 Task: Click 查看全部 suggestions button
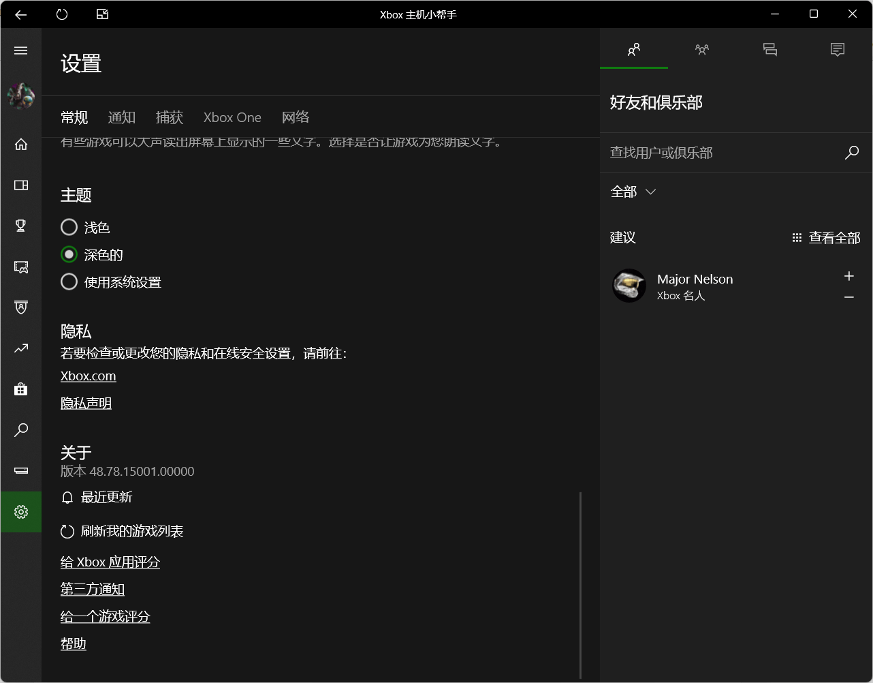pos(826,238)
